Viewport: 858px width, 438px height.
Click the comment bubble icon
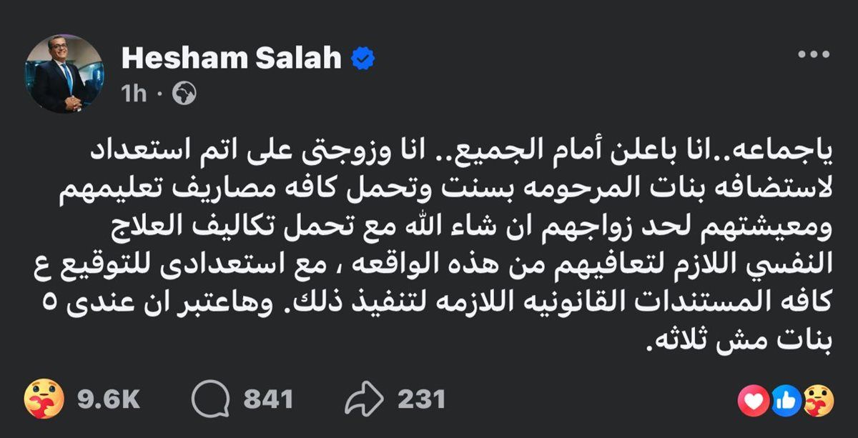tap(212, 399)
